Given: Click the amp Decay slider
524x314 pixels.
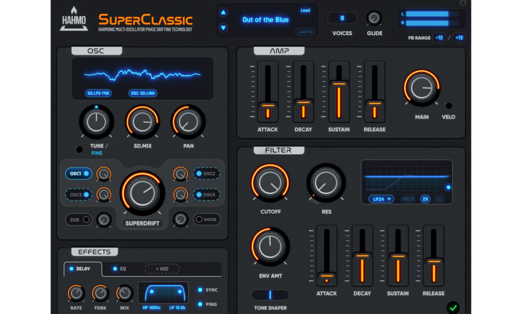Looking at the screenshot, I should coord(303,92).
